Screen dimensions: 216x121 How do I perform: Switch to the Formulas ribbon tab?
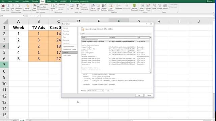click(35, 1)
